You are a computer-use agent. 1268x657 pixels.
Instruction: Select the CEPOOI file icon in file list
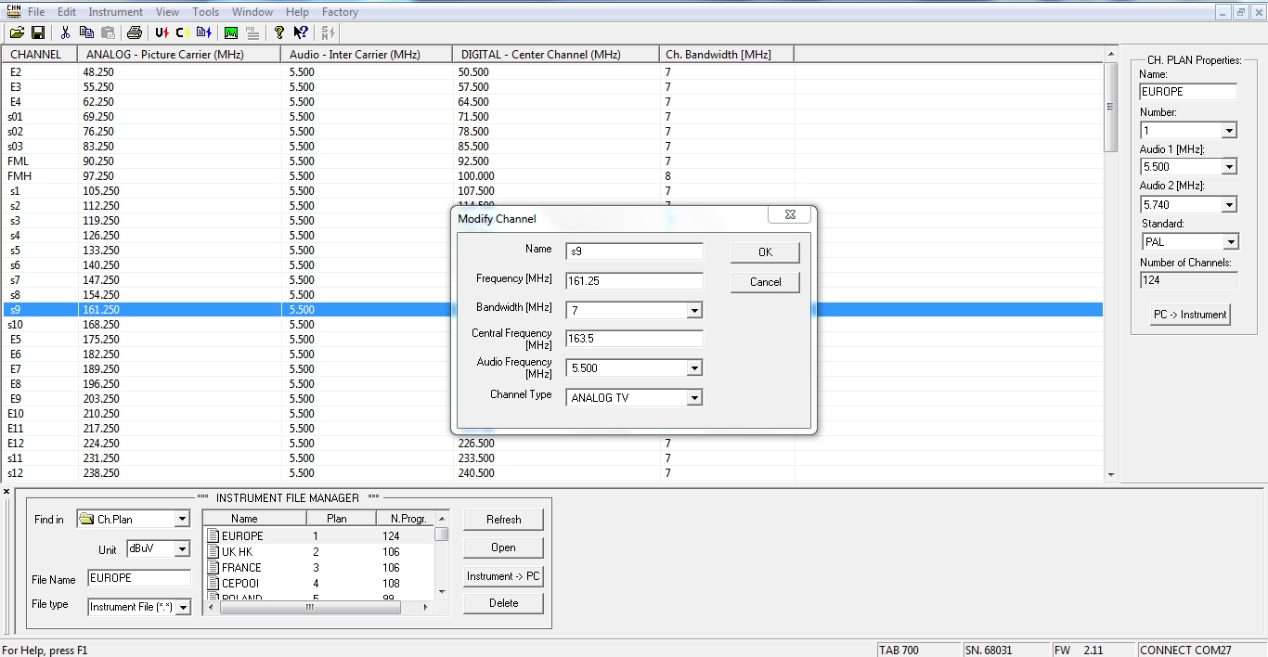[x=213, y=583]
